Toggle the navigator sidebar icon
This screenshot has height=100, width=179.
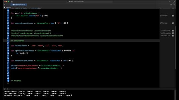12,2
